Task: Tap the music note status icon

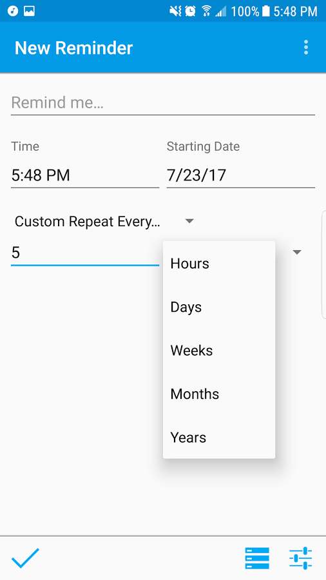Action: pos(13,11)
